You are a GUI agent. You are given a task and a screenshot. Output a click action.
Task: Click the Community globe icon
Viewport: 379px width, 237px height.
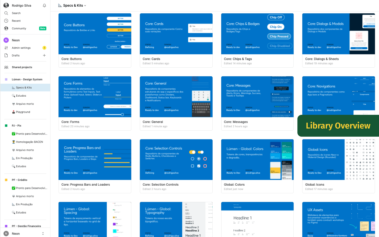6,28
